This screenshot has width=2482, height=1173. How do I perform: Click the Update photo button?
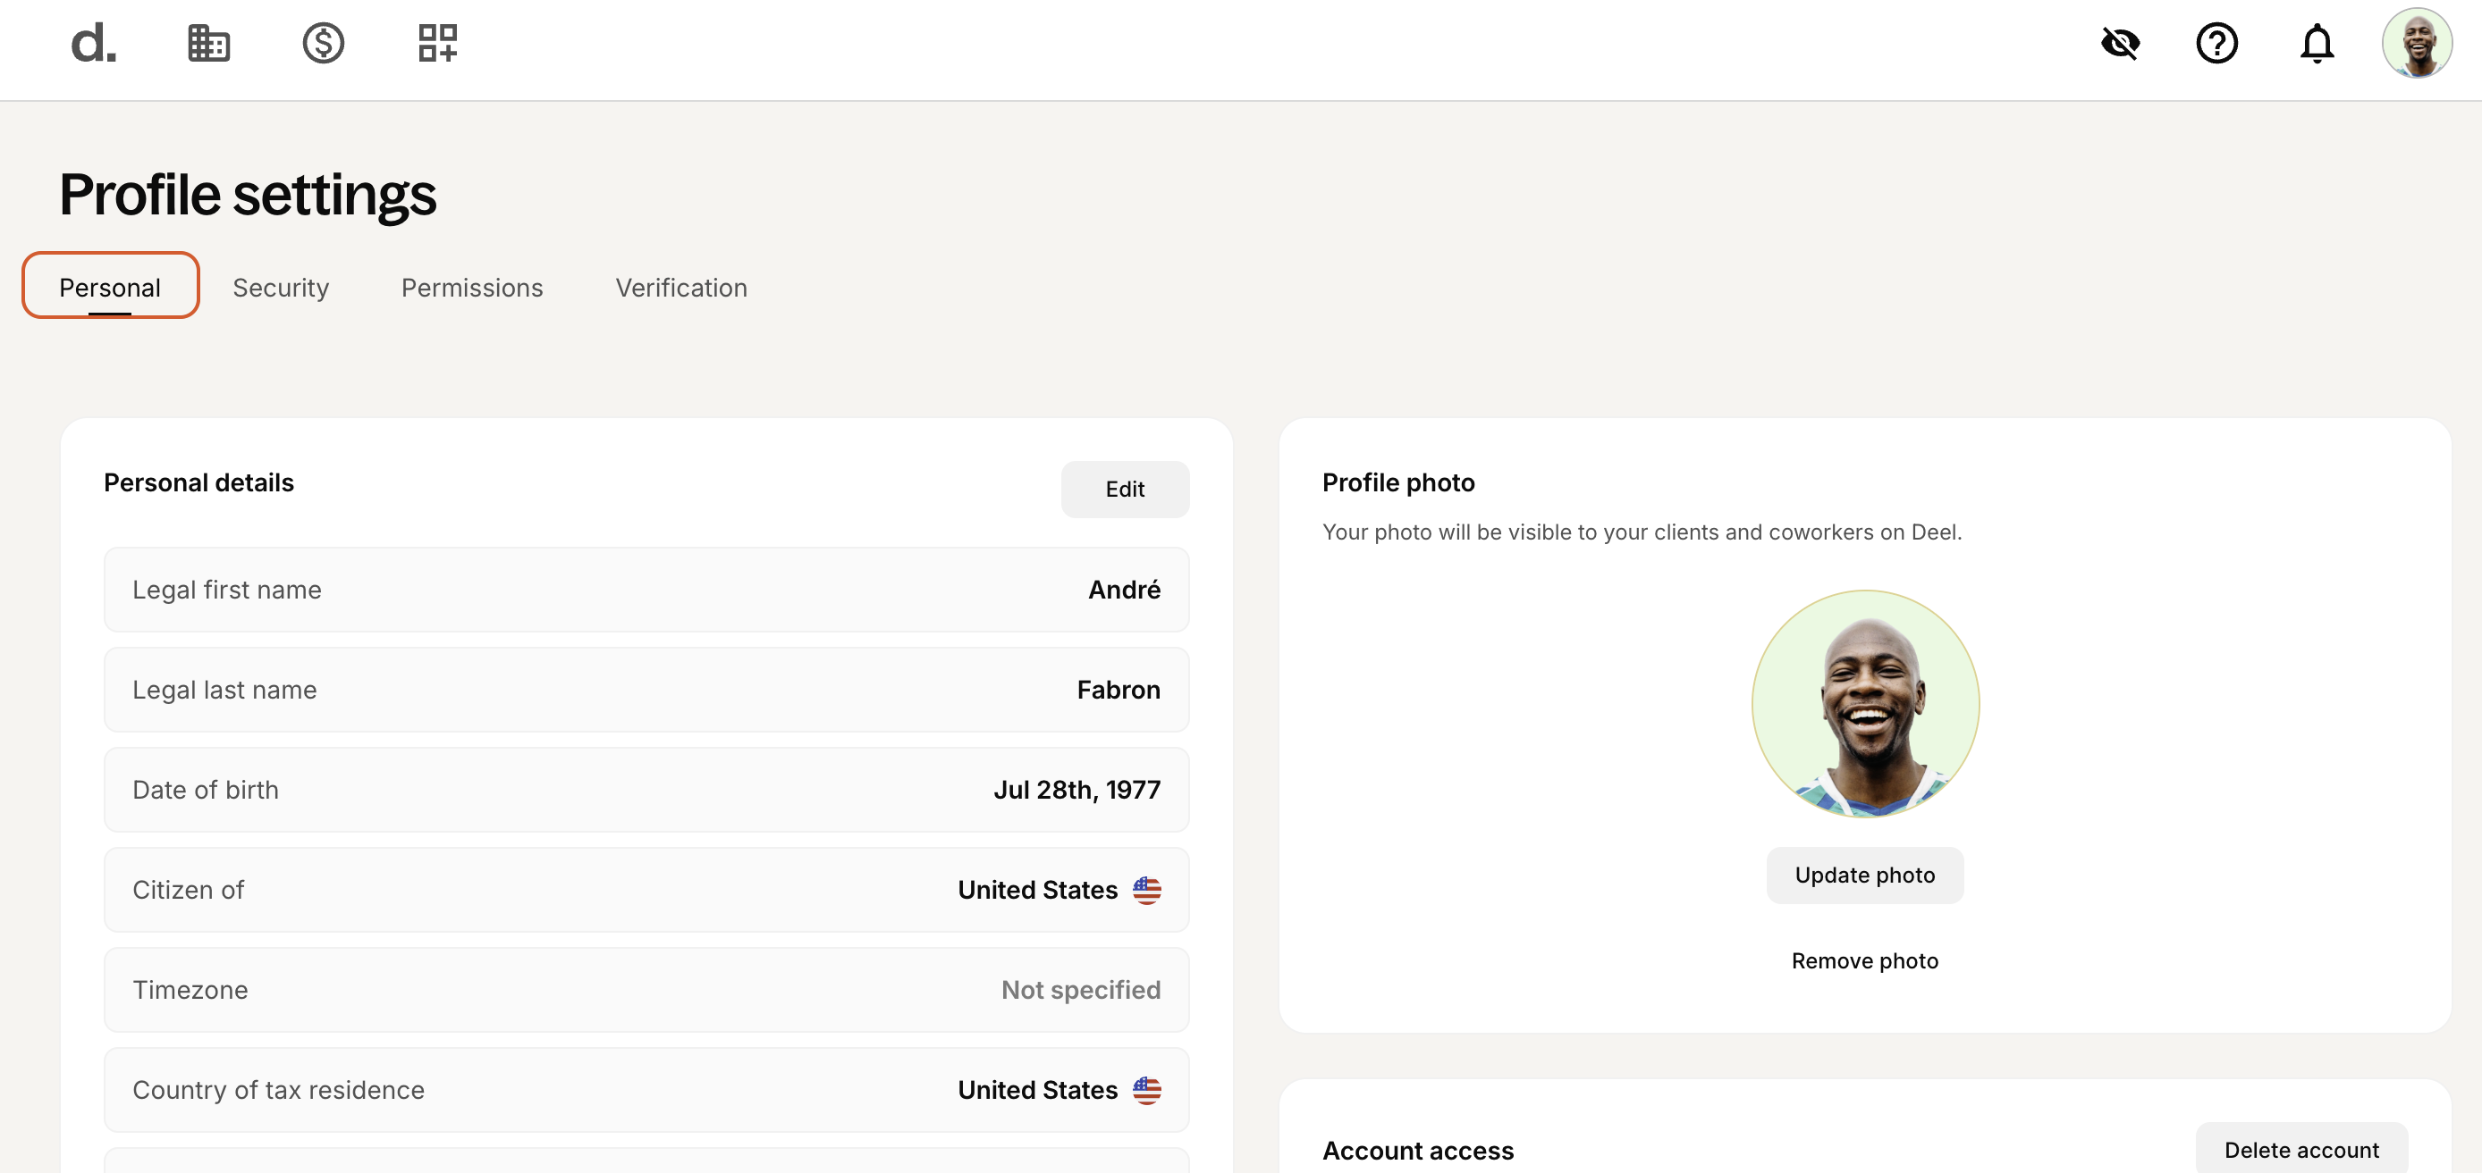1863,875
